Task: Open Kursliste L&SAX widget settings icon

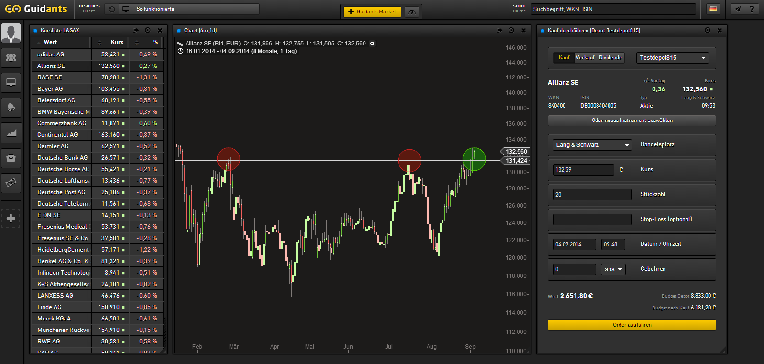Action: pyautogui.click(x=148, y=30)
